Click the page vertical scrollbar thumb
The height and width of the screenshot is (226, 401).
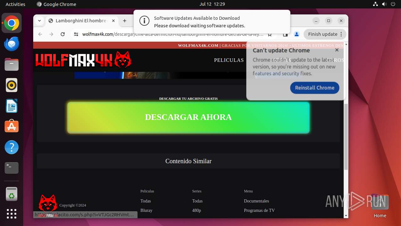click(x=346, y=137)
